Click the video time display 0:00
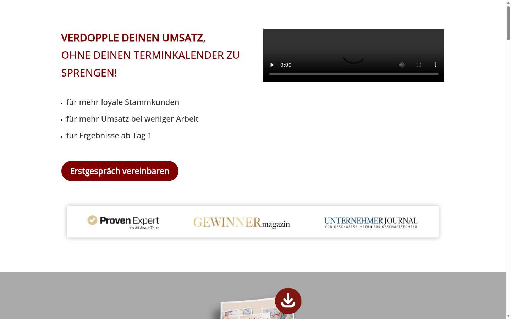511x319 pixels. pyautogui.click(x=286, y=65)
